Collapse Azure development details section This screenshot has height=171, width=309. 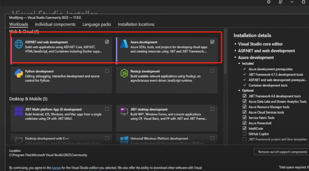click(x=235, y=57)
